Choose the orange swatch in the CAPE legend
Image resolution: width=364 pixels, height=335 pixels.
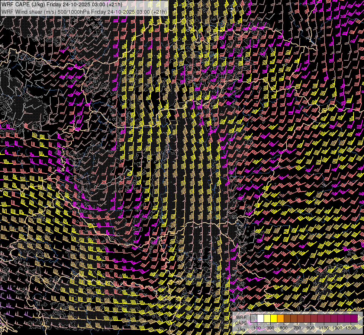pyautogui.click(x=280, y=318)
